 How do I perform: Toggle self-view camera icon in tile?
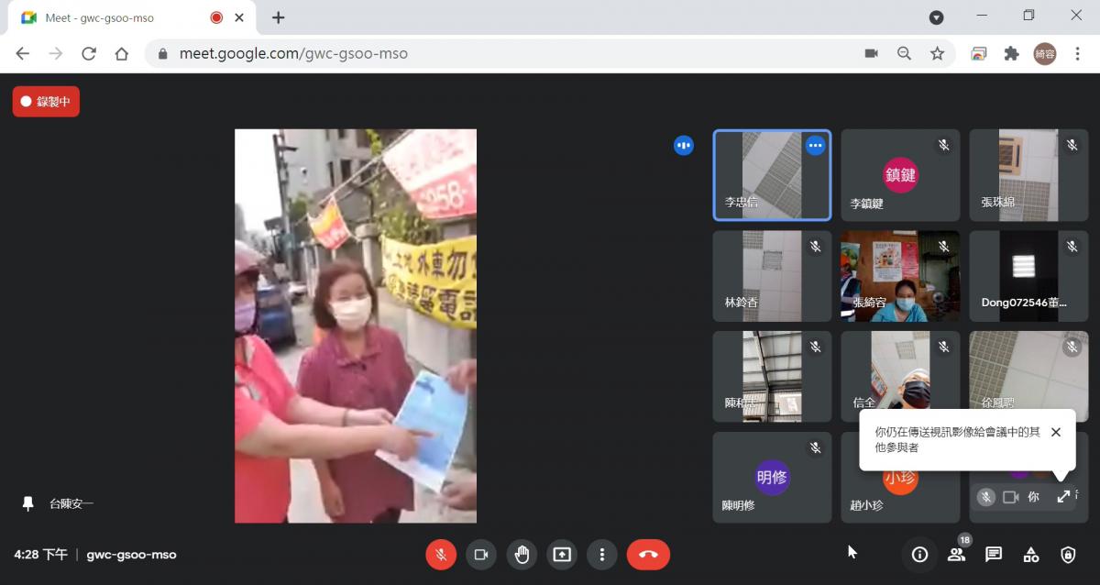pos(1011,497)
